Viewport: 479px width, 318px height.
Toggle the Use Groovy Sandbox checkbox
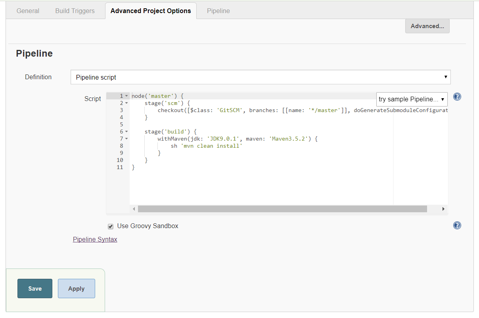click(111, 226)
